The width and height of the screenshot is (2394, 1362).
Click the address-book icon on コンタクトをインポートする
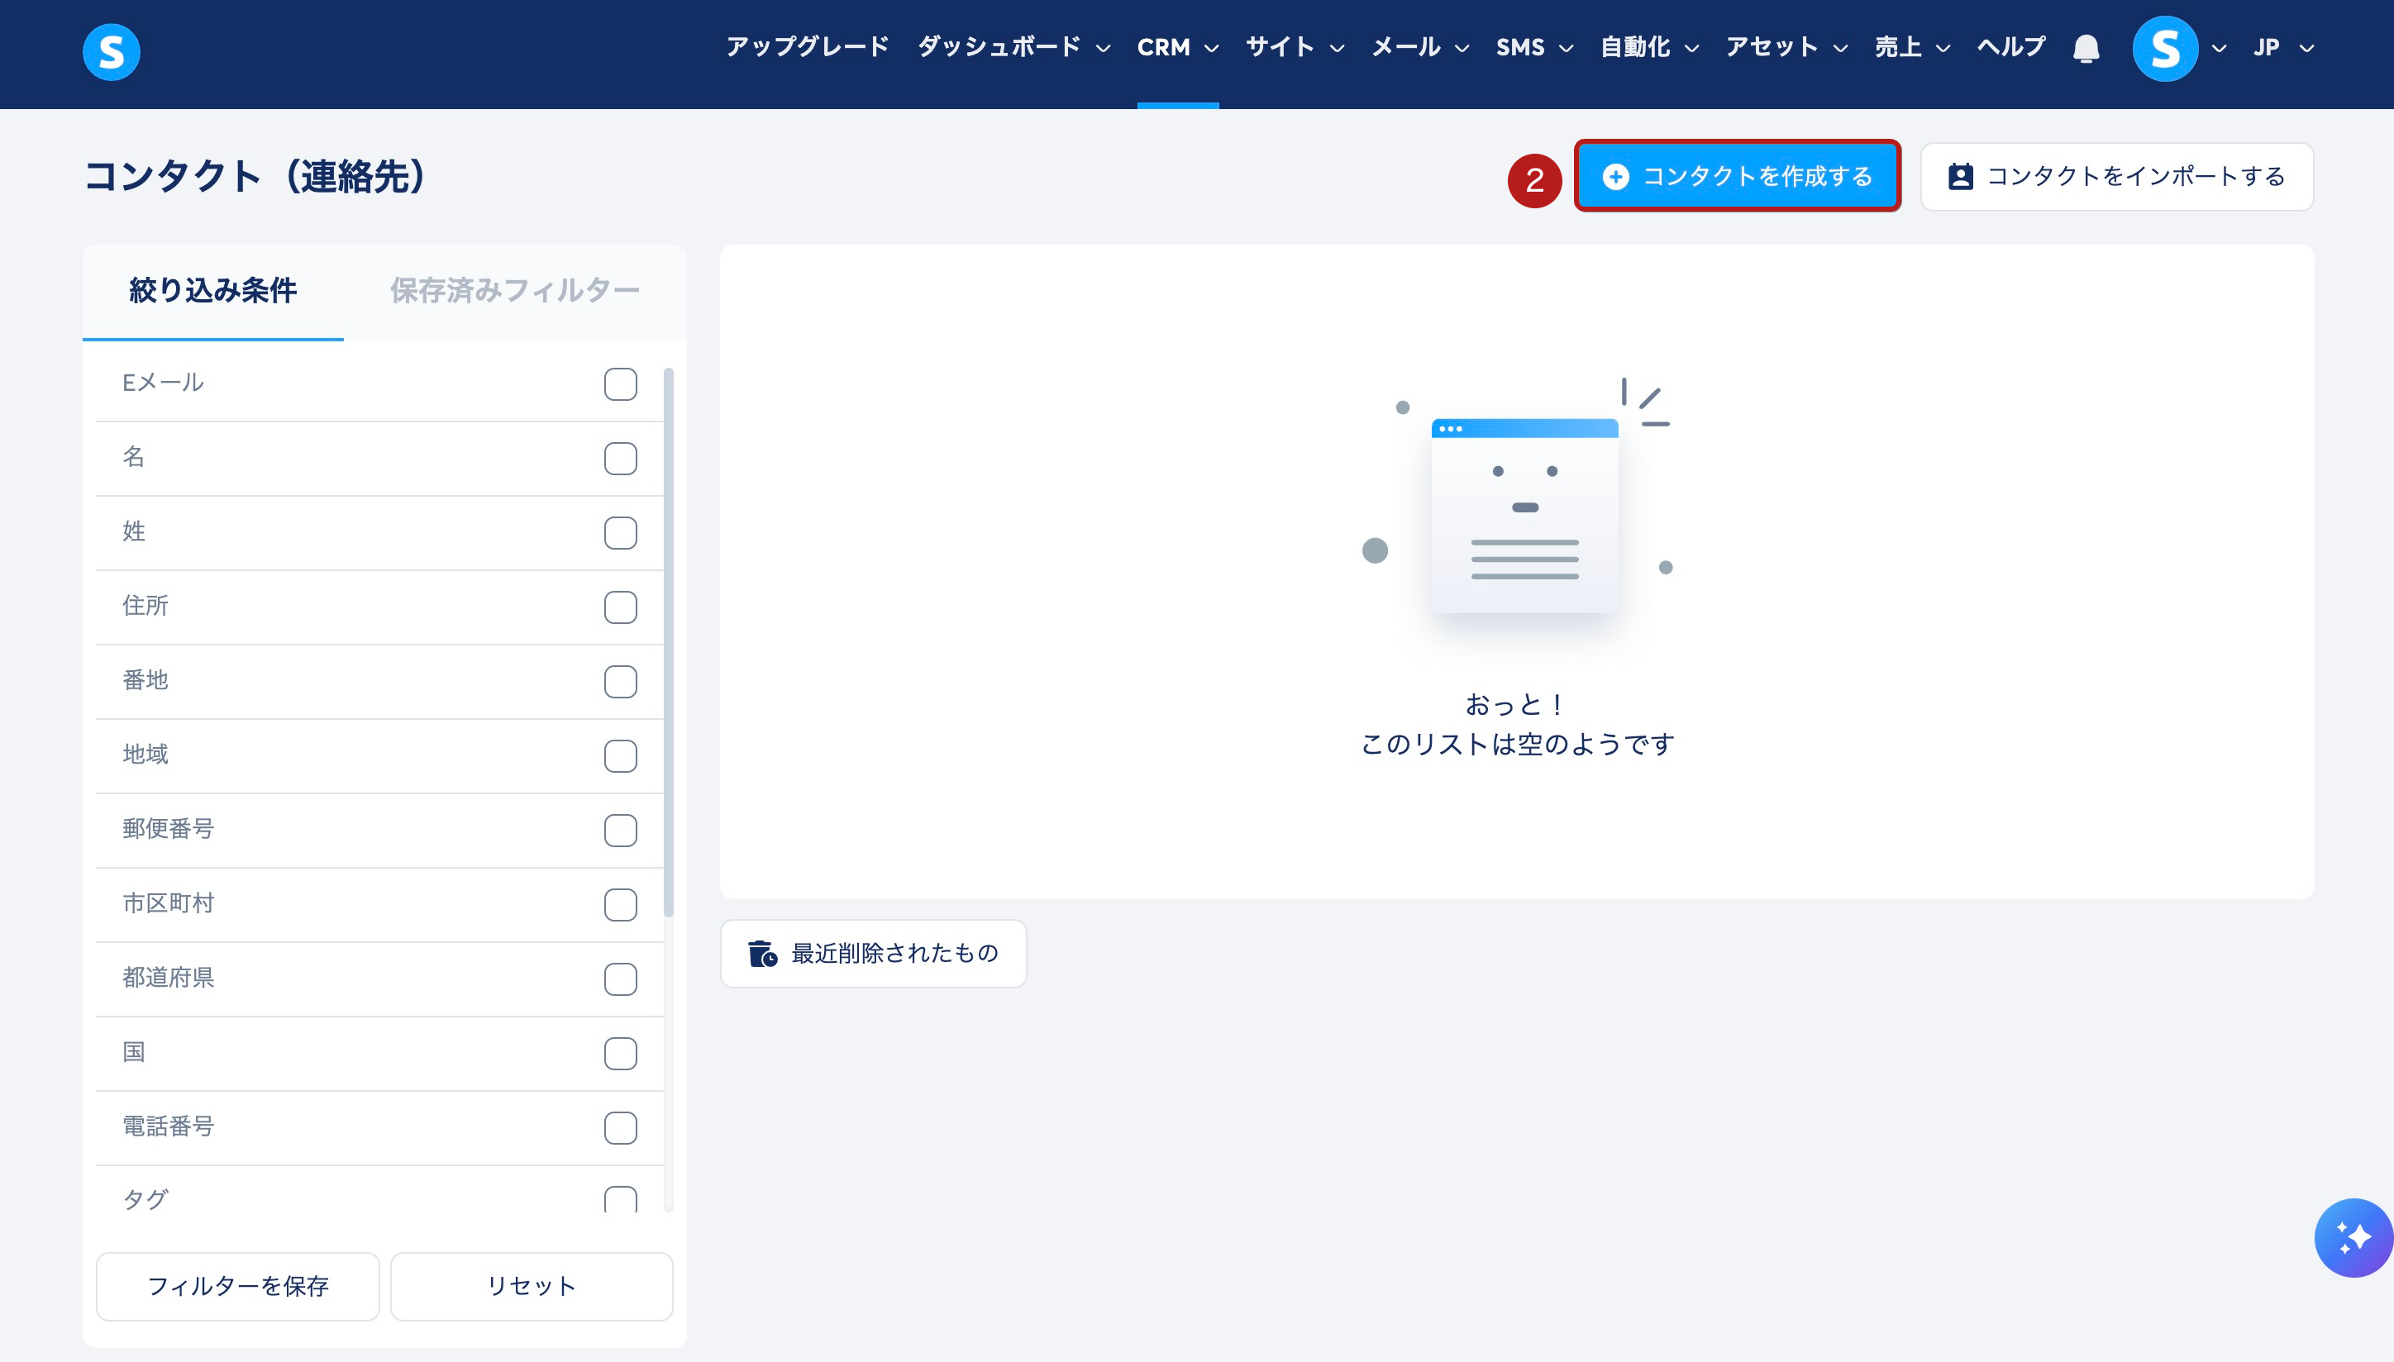pyautogui.click(x=1960, y=177)
